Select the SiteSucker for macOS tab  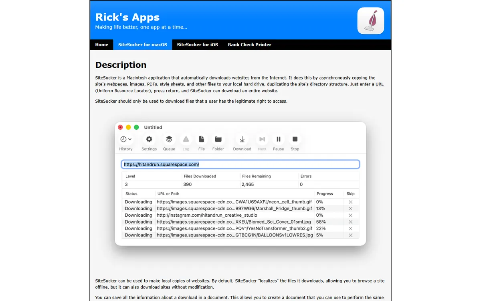tap(143, 45)
